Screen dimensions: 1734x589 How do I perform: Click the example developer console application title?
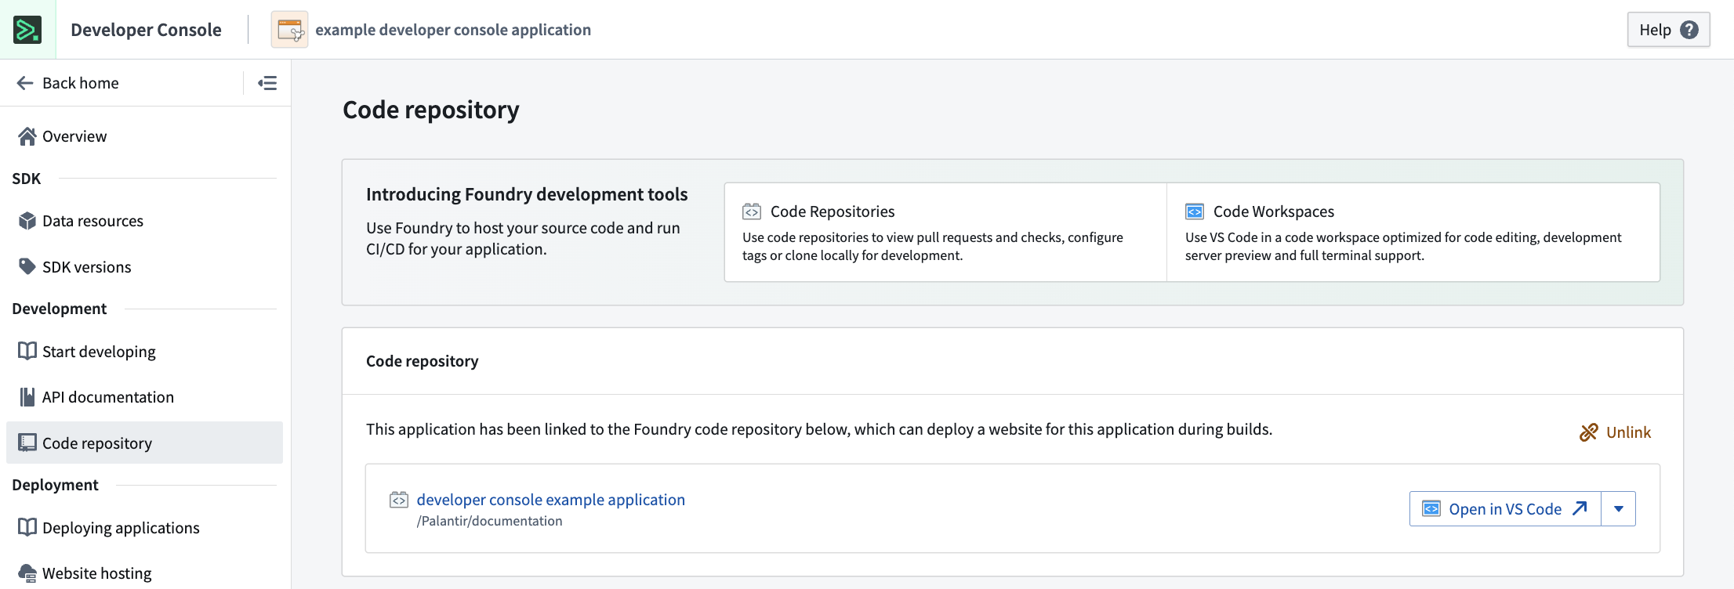pos(453,30)
